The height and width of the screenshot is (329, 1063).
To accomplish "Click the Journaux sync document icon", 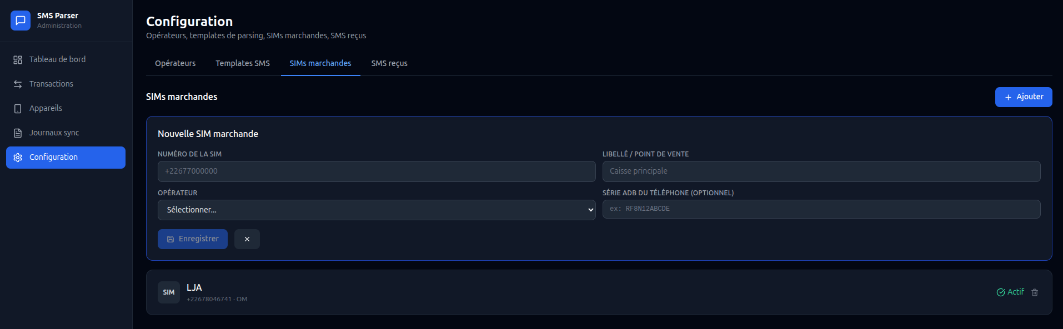I will tap(18, 133).
